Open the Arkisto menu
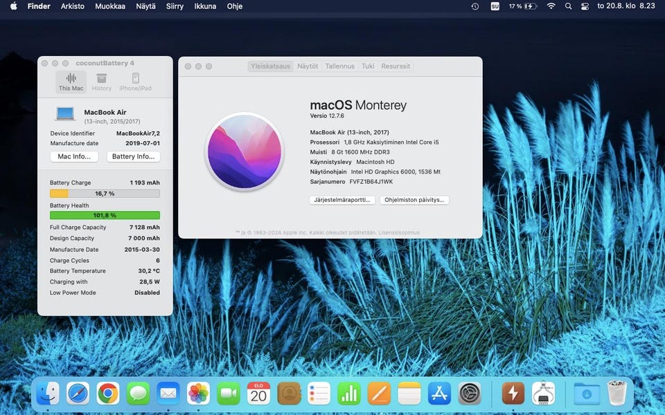Viewport: 665px width, 415px height. pyautogui.click(x=73, y=6)
